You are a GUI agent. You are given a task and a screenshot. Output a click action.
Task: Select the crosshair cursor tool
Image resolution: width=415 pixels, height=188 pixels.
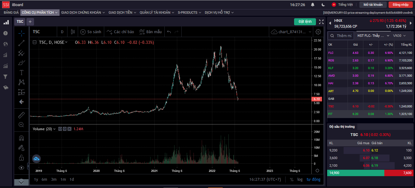coord(21,33)
